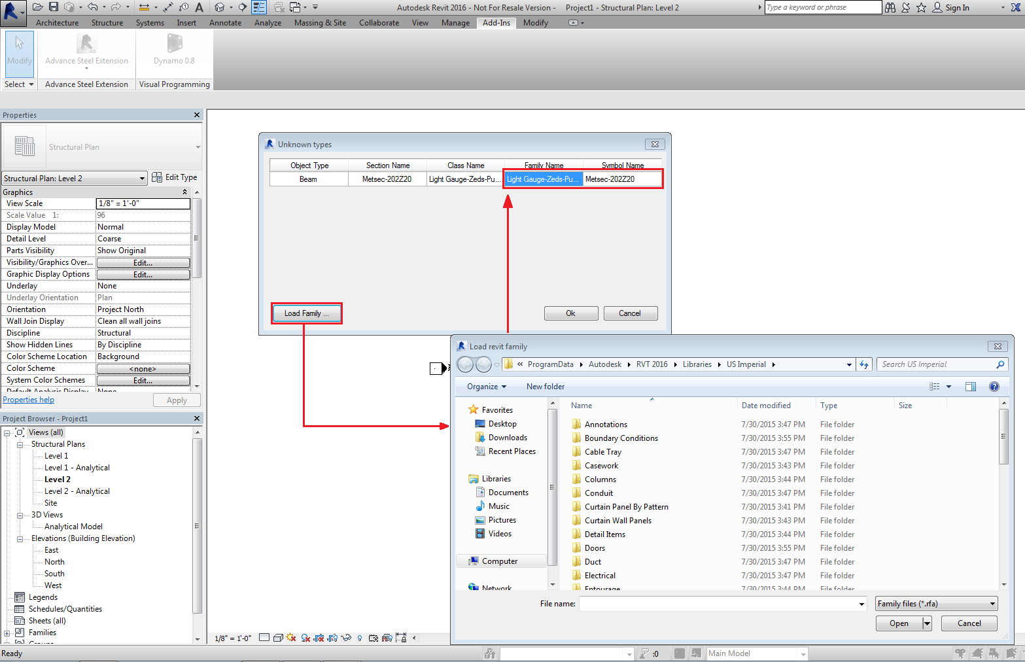Viewport: 1025px width, 662px height.
Task: Open the Structure ribbon tab
Action: [107, 23]
